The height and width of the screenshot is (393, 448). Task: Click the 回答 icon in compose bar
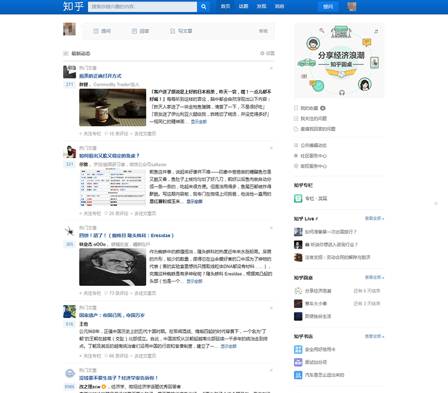tap(134, 31)
